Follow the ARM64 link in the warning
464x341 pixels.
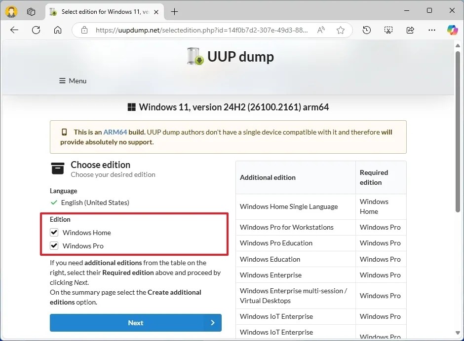click(x=115, y=132)
